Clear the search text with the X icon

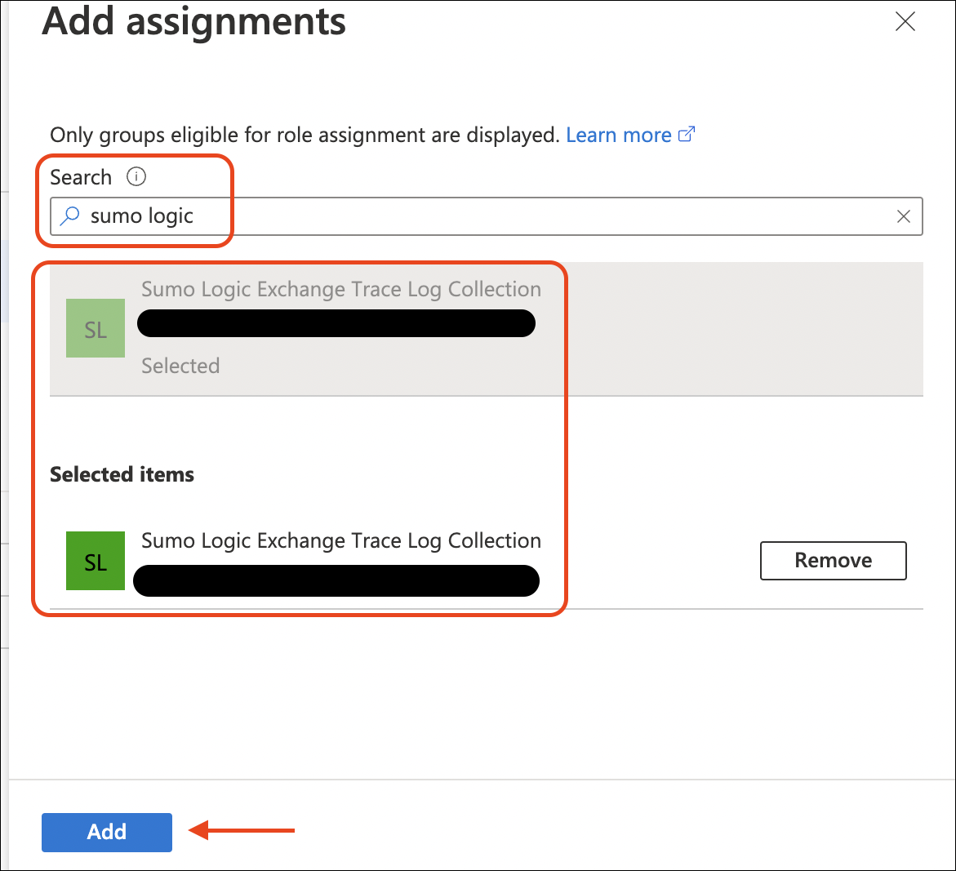pyautogui.click(x=904, y=216)
